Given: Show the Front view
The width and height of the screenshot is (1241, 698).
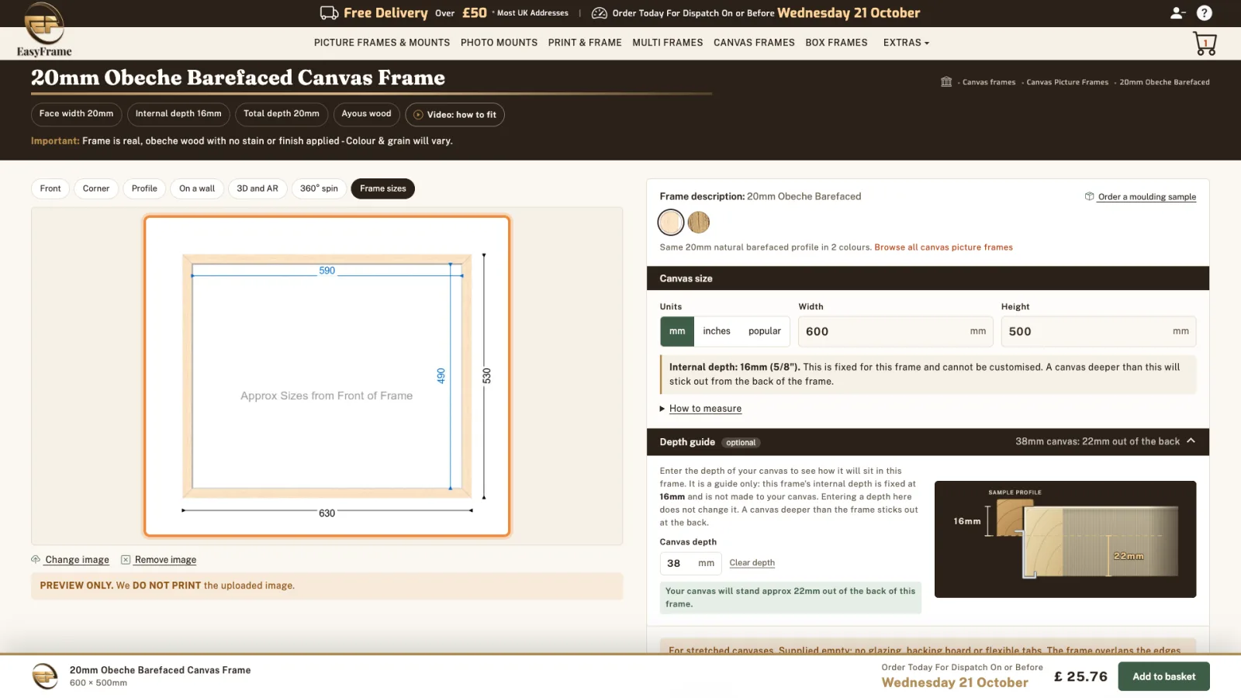Looking at the screenshot, I should (50, 188).
